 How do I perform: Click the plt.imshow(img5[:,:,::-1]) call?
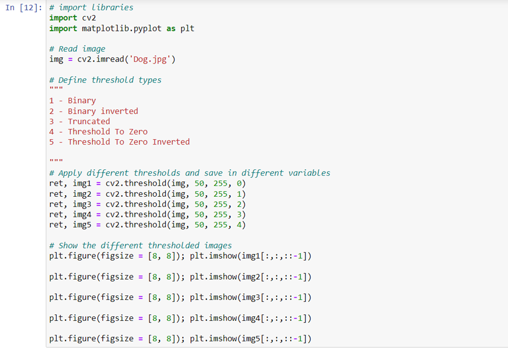[250, 339]
